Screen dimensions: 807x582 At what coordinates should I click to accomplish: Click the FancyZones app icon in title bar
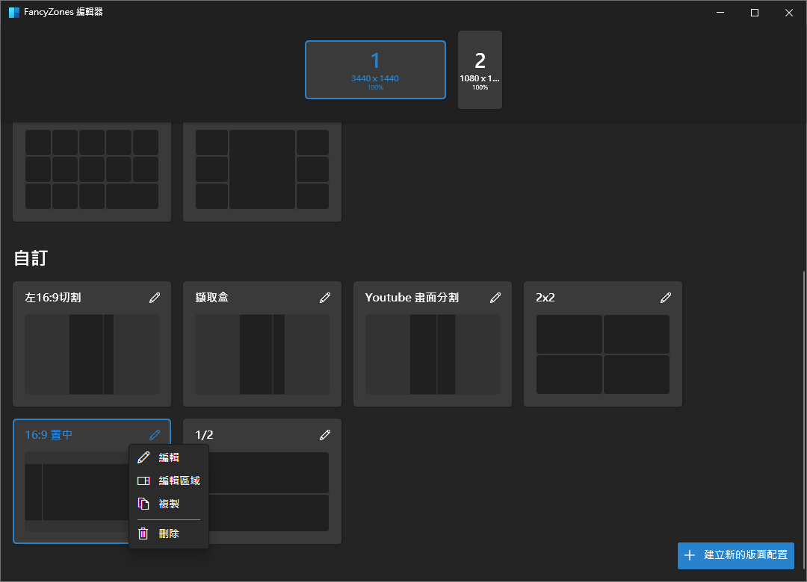click(13, 13)
